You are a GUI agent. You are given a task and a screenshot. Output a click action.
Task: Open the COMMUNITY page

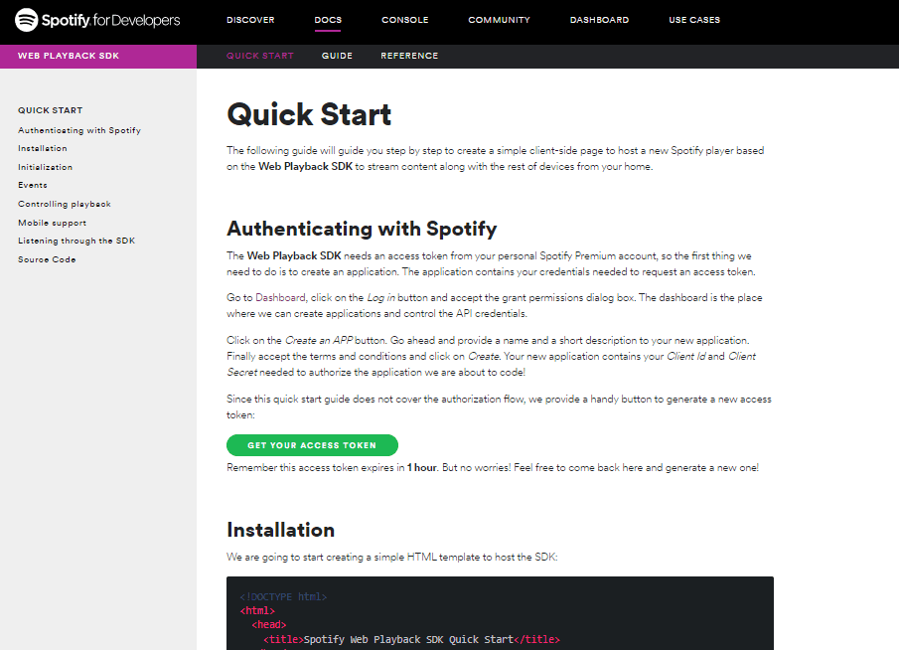(x=499, y=19)
